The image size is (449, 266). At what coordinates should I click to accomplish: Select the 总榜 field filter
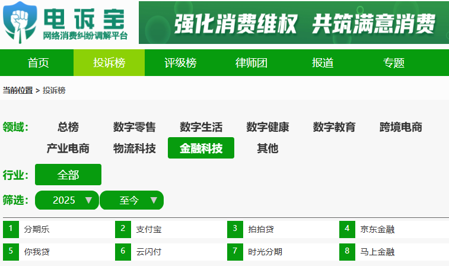[x=68, y=127]
